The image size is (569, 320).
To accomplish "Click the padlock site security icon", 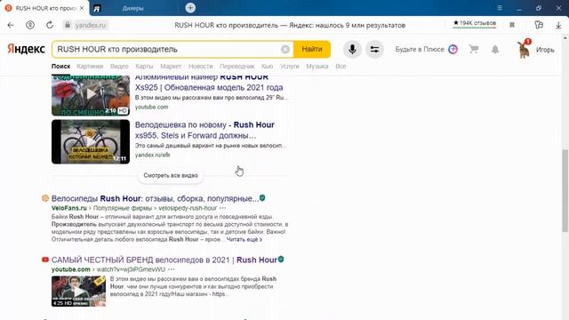I will 68,25.
